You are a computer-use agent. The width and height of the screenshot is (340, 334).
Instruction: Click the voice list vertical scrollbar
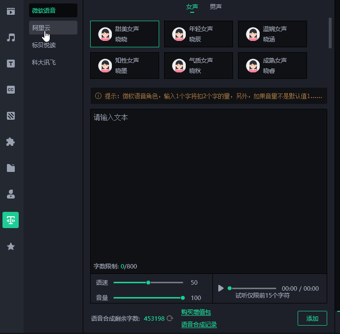(x=330, y=33)
